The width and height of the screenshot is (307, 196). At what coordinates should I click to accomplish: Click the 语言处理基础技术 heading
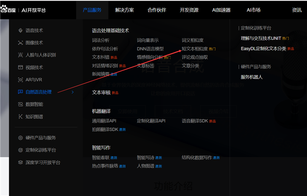[110, 30]
